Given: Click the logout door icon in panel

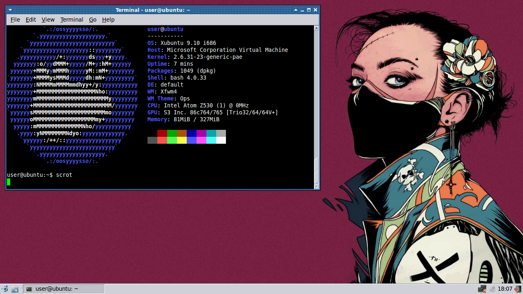Looking at the screenshot, I should click(x=518, y=289).
